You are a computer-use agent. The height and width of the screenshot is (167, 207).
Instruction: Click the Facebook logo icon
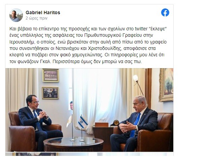pos(165,12)
